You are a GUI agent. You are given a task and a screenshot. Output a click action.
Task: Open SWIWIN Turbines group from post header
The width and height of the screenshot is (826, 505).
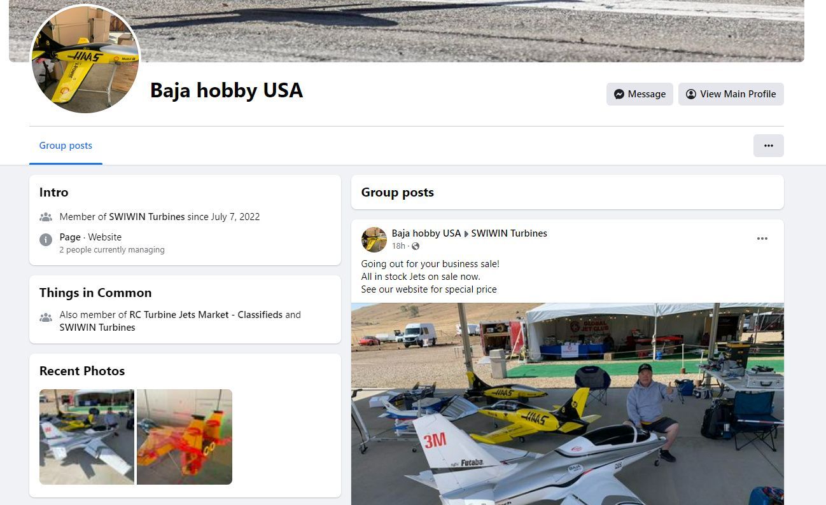[x=509, y=233]
